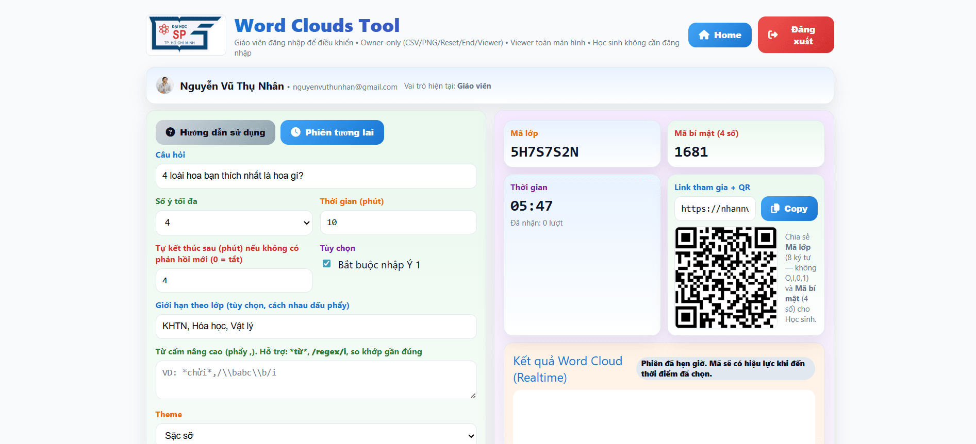Click the scheduled session notice badge
Screen dimensions: 976x444
(x=726, y=369)
